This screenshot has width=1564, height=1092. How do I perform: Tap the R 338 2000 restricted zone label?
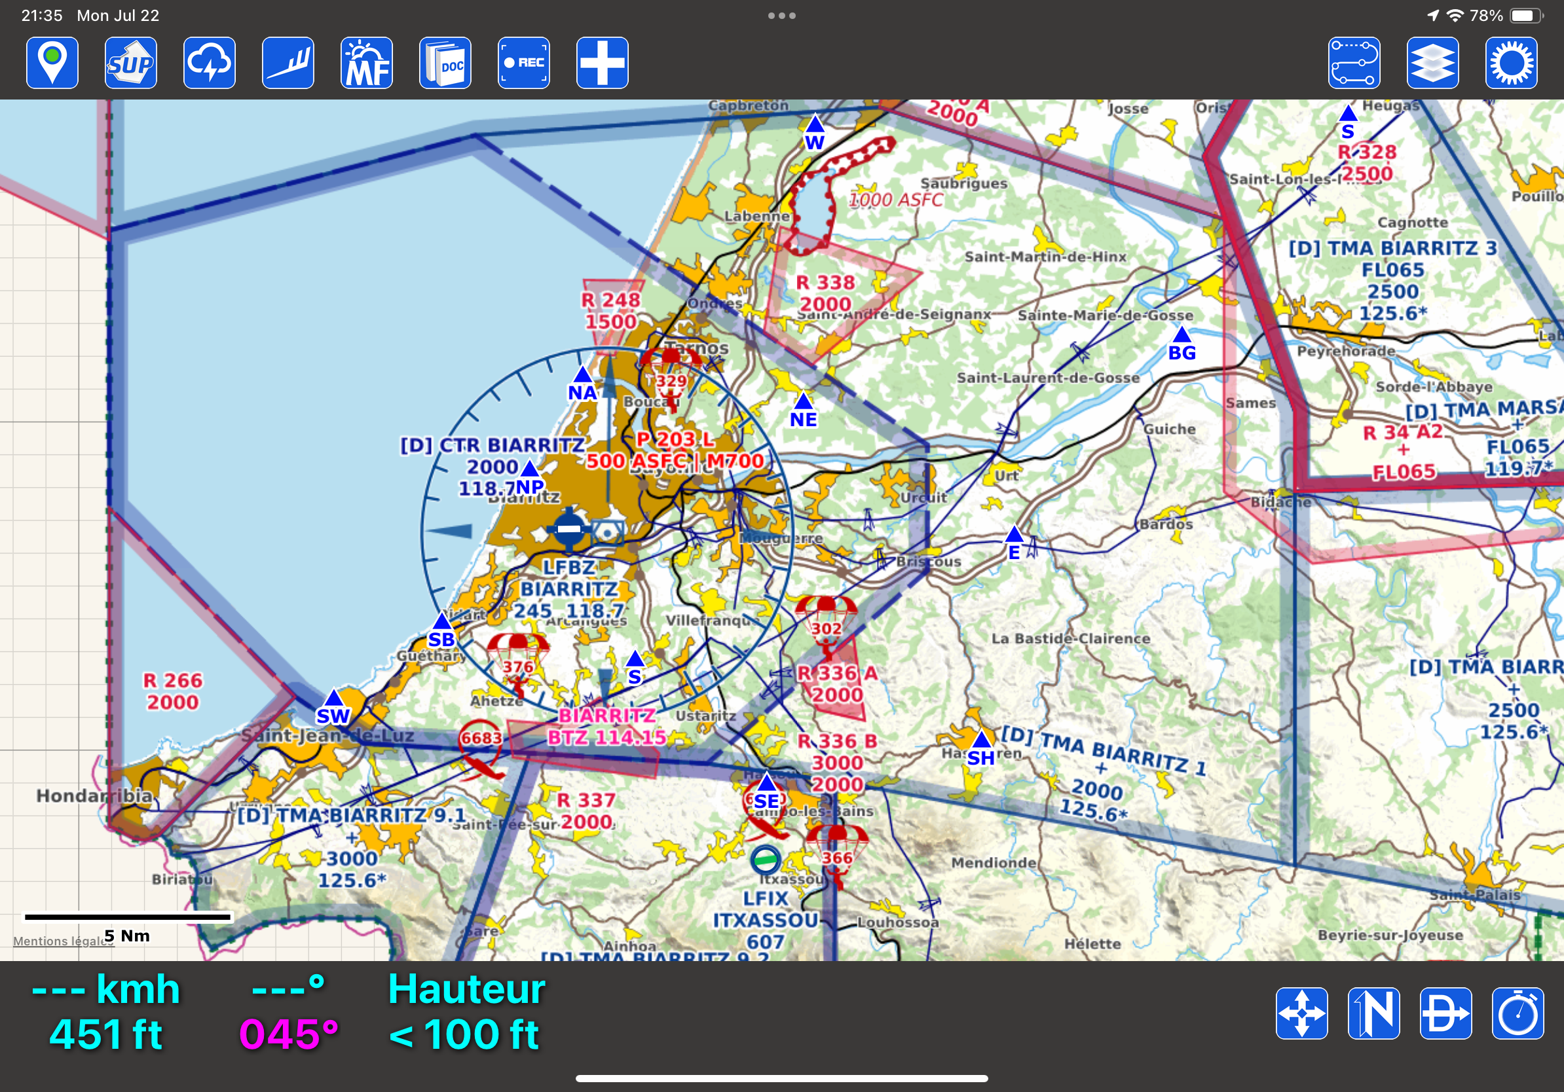[826, 293]
